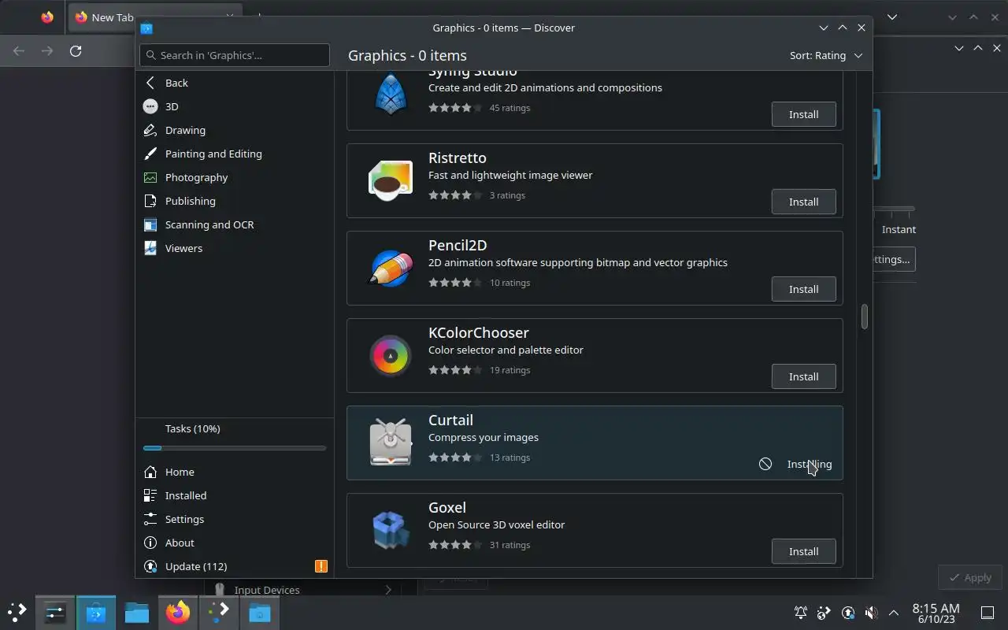Click the Search in Graphics field

[235, 55]
